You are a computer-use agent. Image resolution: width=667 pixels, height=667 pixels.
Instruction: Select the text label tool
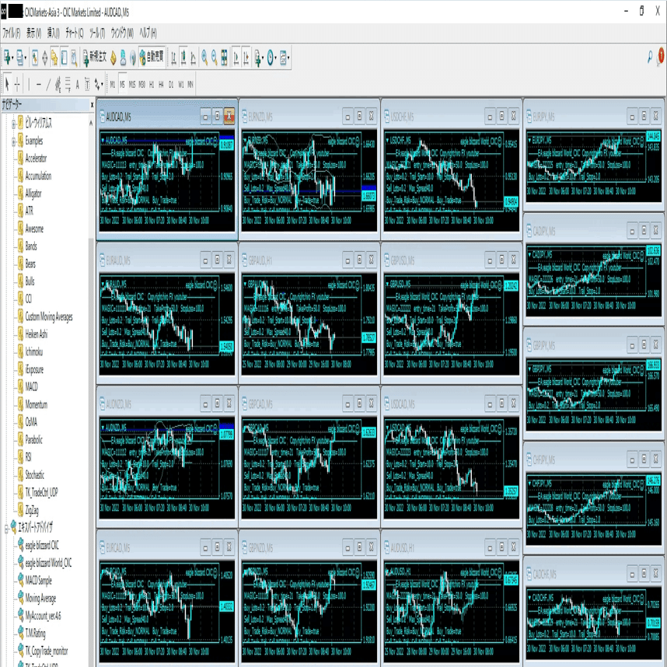[x=87, y=84]
